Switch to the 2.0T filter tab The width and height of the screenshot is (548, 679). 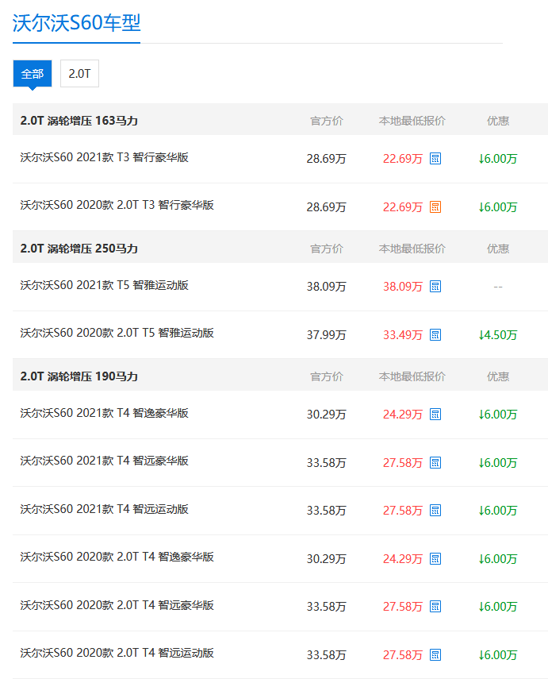(79, 74)
